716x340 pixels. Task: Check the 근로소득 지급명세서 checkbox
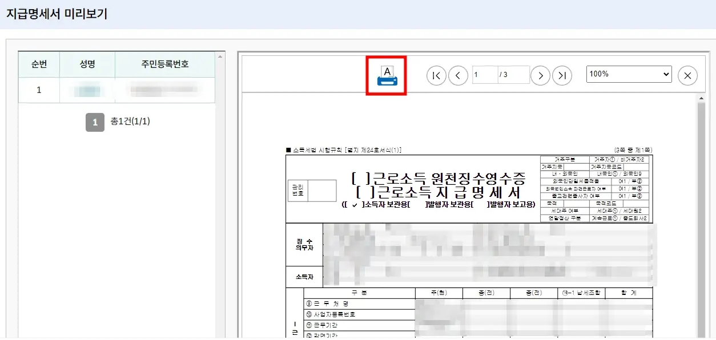coord(364,192)
